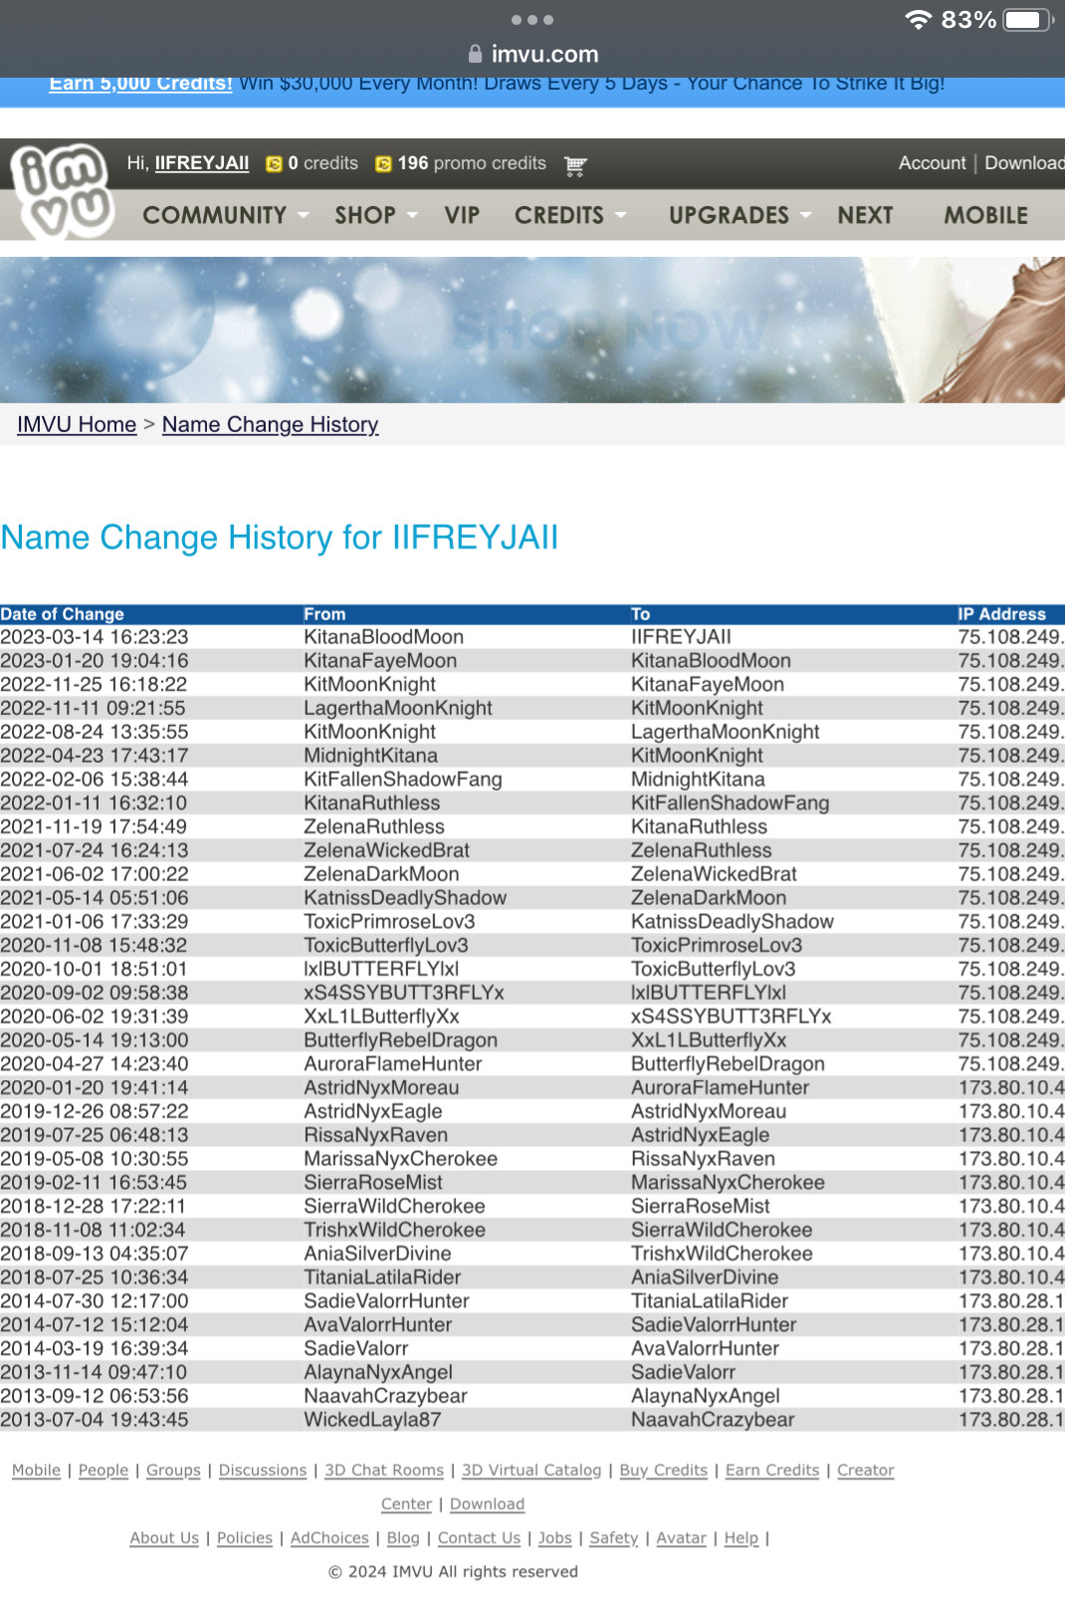Screen dimensions: 1065x1613
Task: Select date 2022-02-06 15:38:44
Action: (95, 780)
